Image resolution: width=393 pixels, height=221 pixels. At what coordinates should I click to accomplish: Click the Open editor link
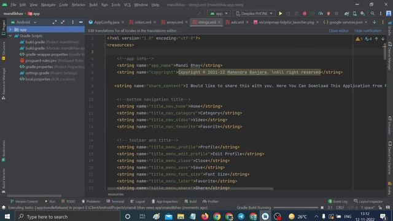(338, 31)
